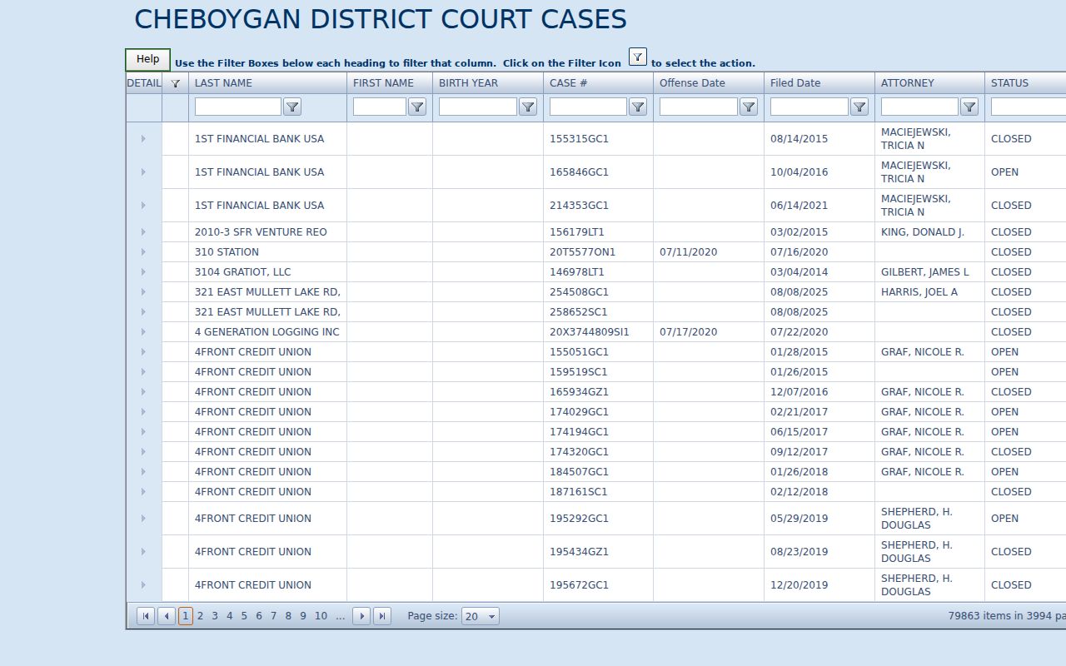
Task: Open the Offense Date column filter icon
Action: pos(749,107)
